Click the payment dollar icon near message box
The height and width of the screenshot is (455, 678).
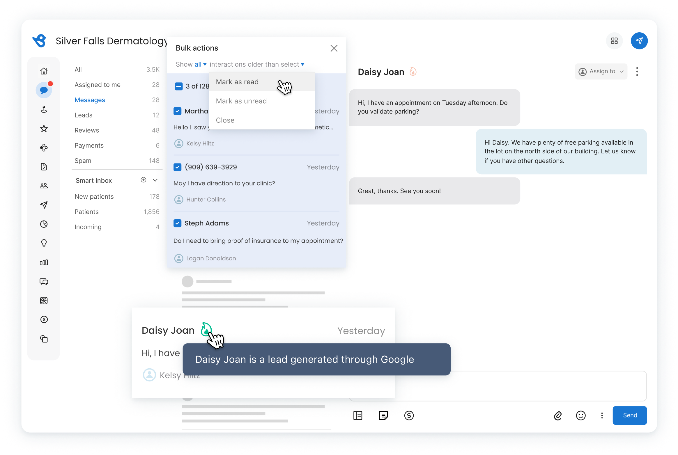point(409,415)
